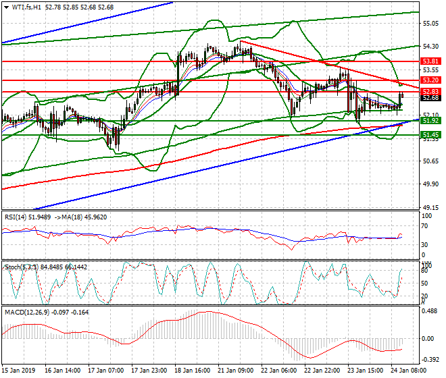Image resolution: width=446 pixels, height=378 pixels.
Task: Select the -0.392 MACD scale value
Action: (430, 360)
